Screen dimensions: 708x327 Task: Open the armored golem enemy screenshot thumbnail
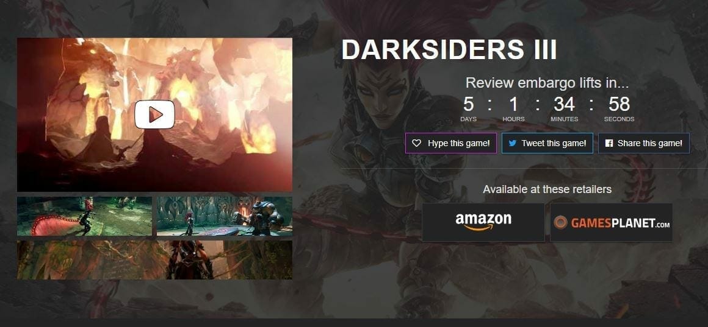[x=225, y=216]
